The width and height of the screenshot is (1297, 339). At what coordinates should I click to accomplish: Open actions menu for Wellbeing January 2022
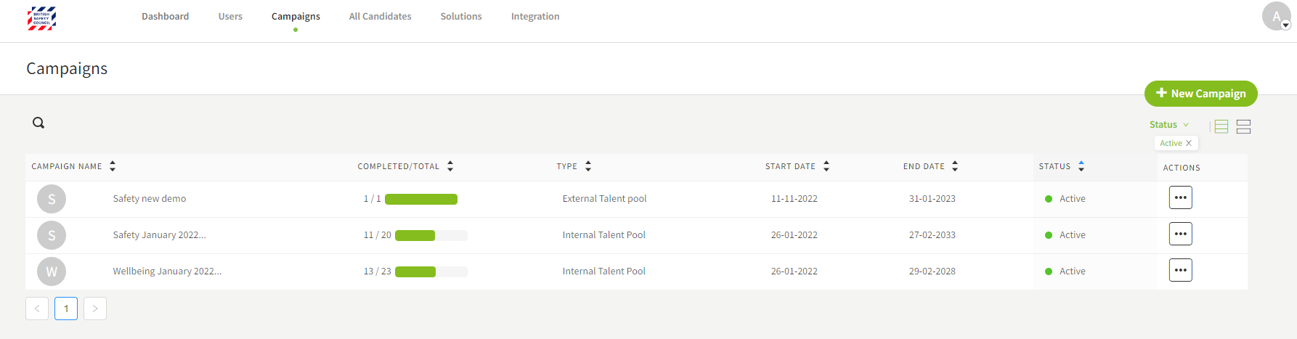point(1180,270)
